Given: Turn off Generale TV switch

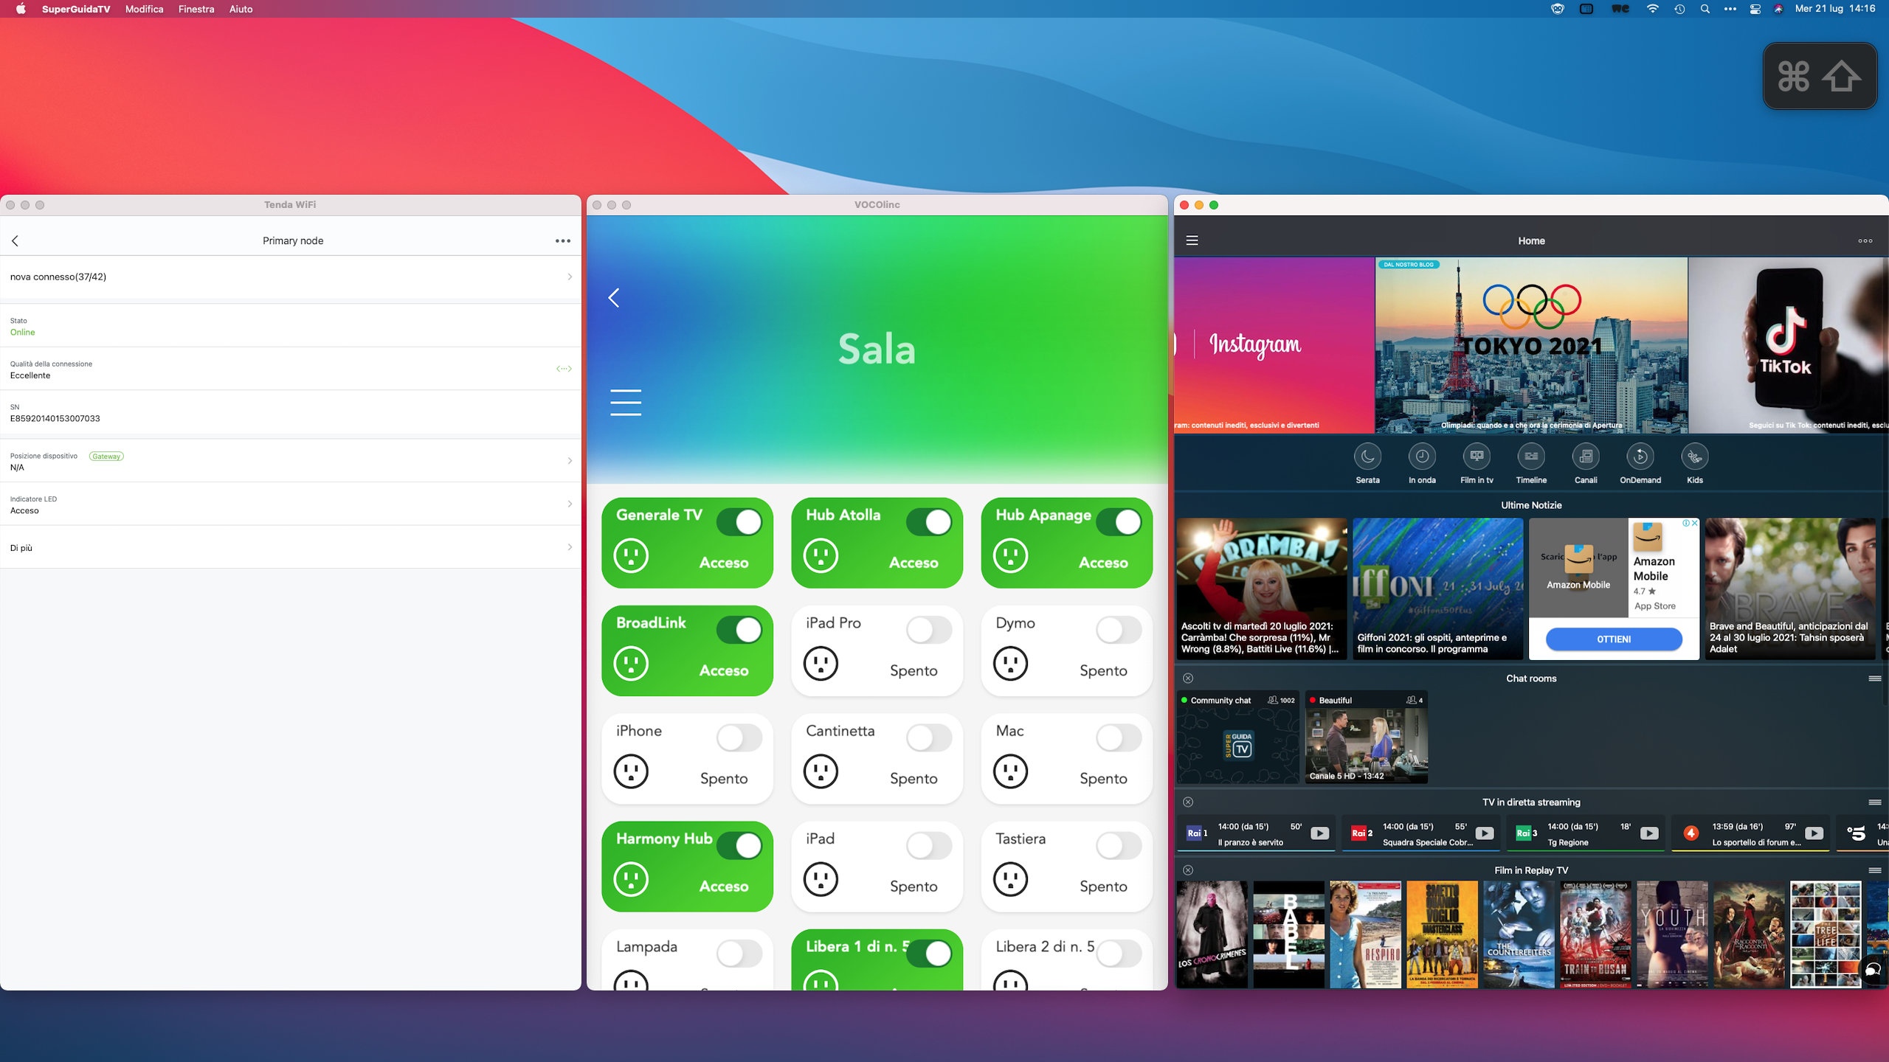Looking at the screenshot, I should pos(739,522).
